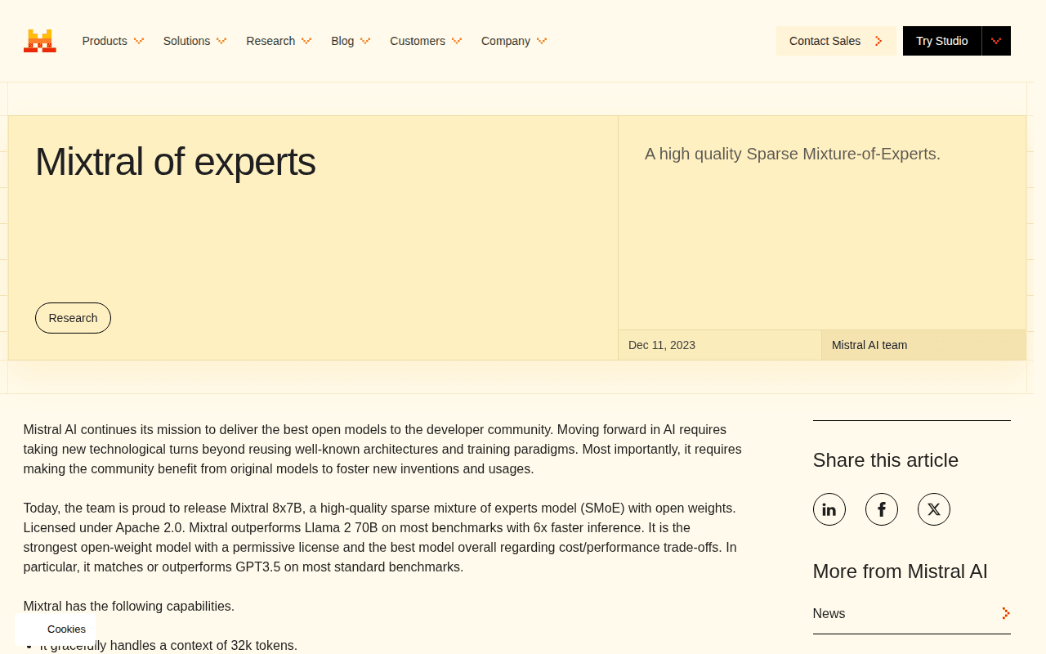Click the More from Mistral AI heading
Image resolution: width=1046 pixels, height=654 pixels.
click(901, 571)
